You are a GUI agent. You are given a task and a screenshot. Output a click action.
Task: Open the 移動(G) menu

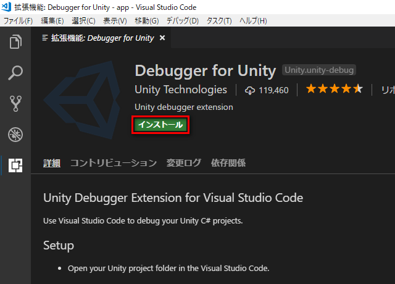pyautogui.click(x=147, y=20)
